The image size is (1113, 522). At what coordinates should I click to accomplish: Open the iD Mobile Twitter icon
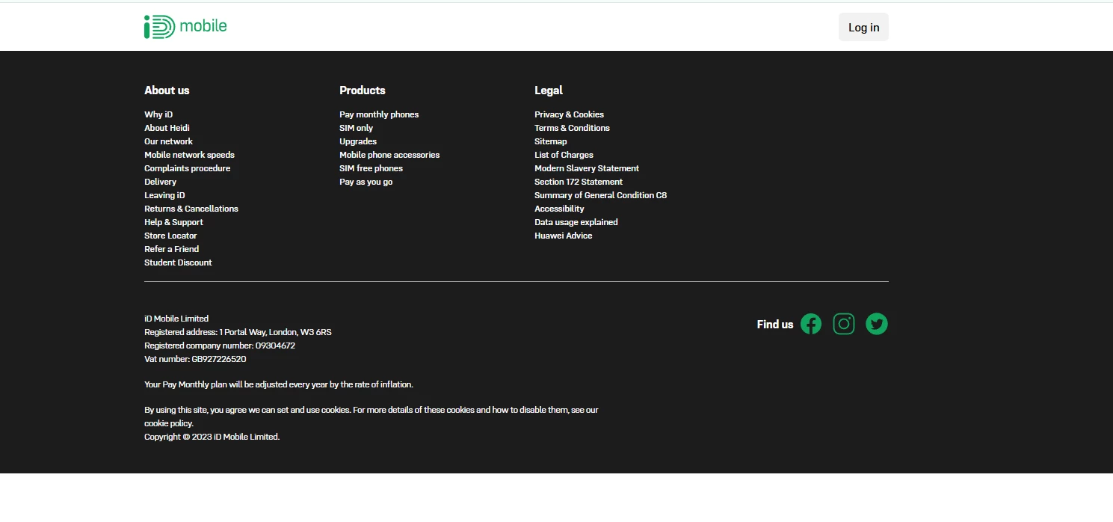point(877,324)
